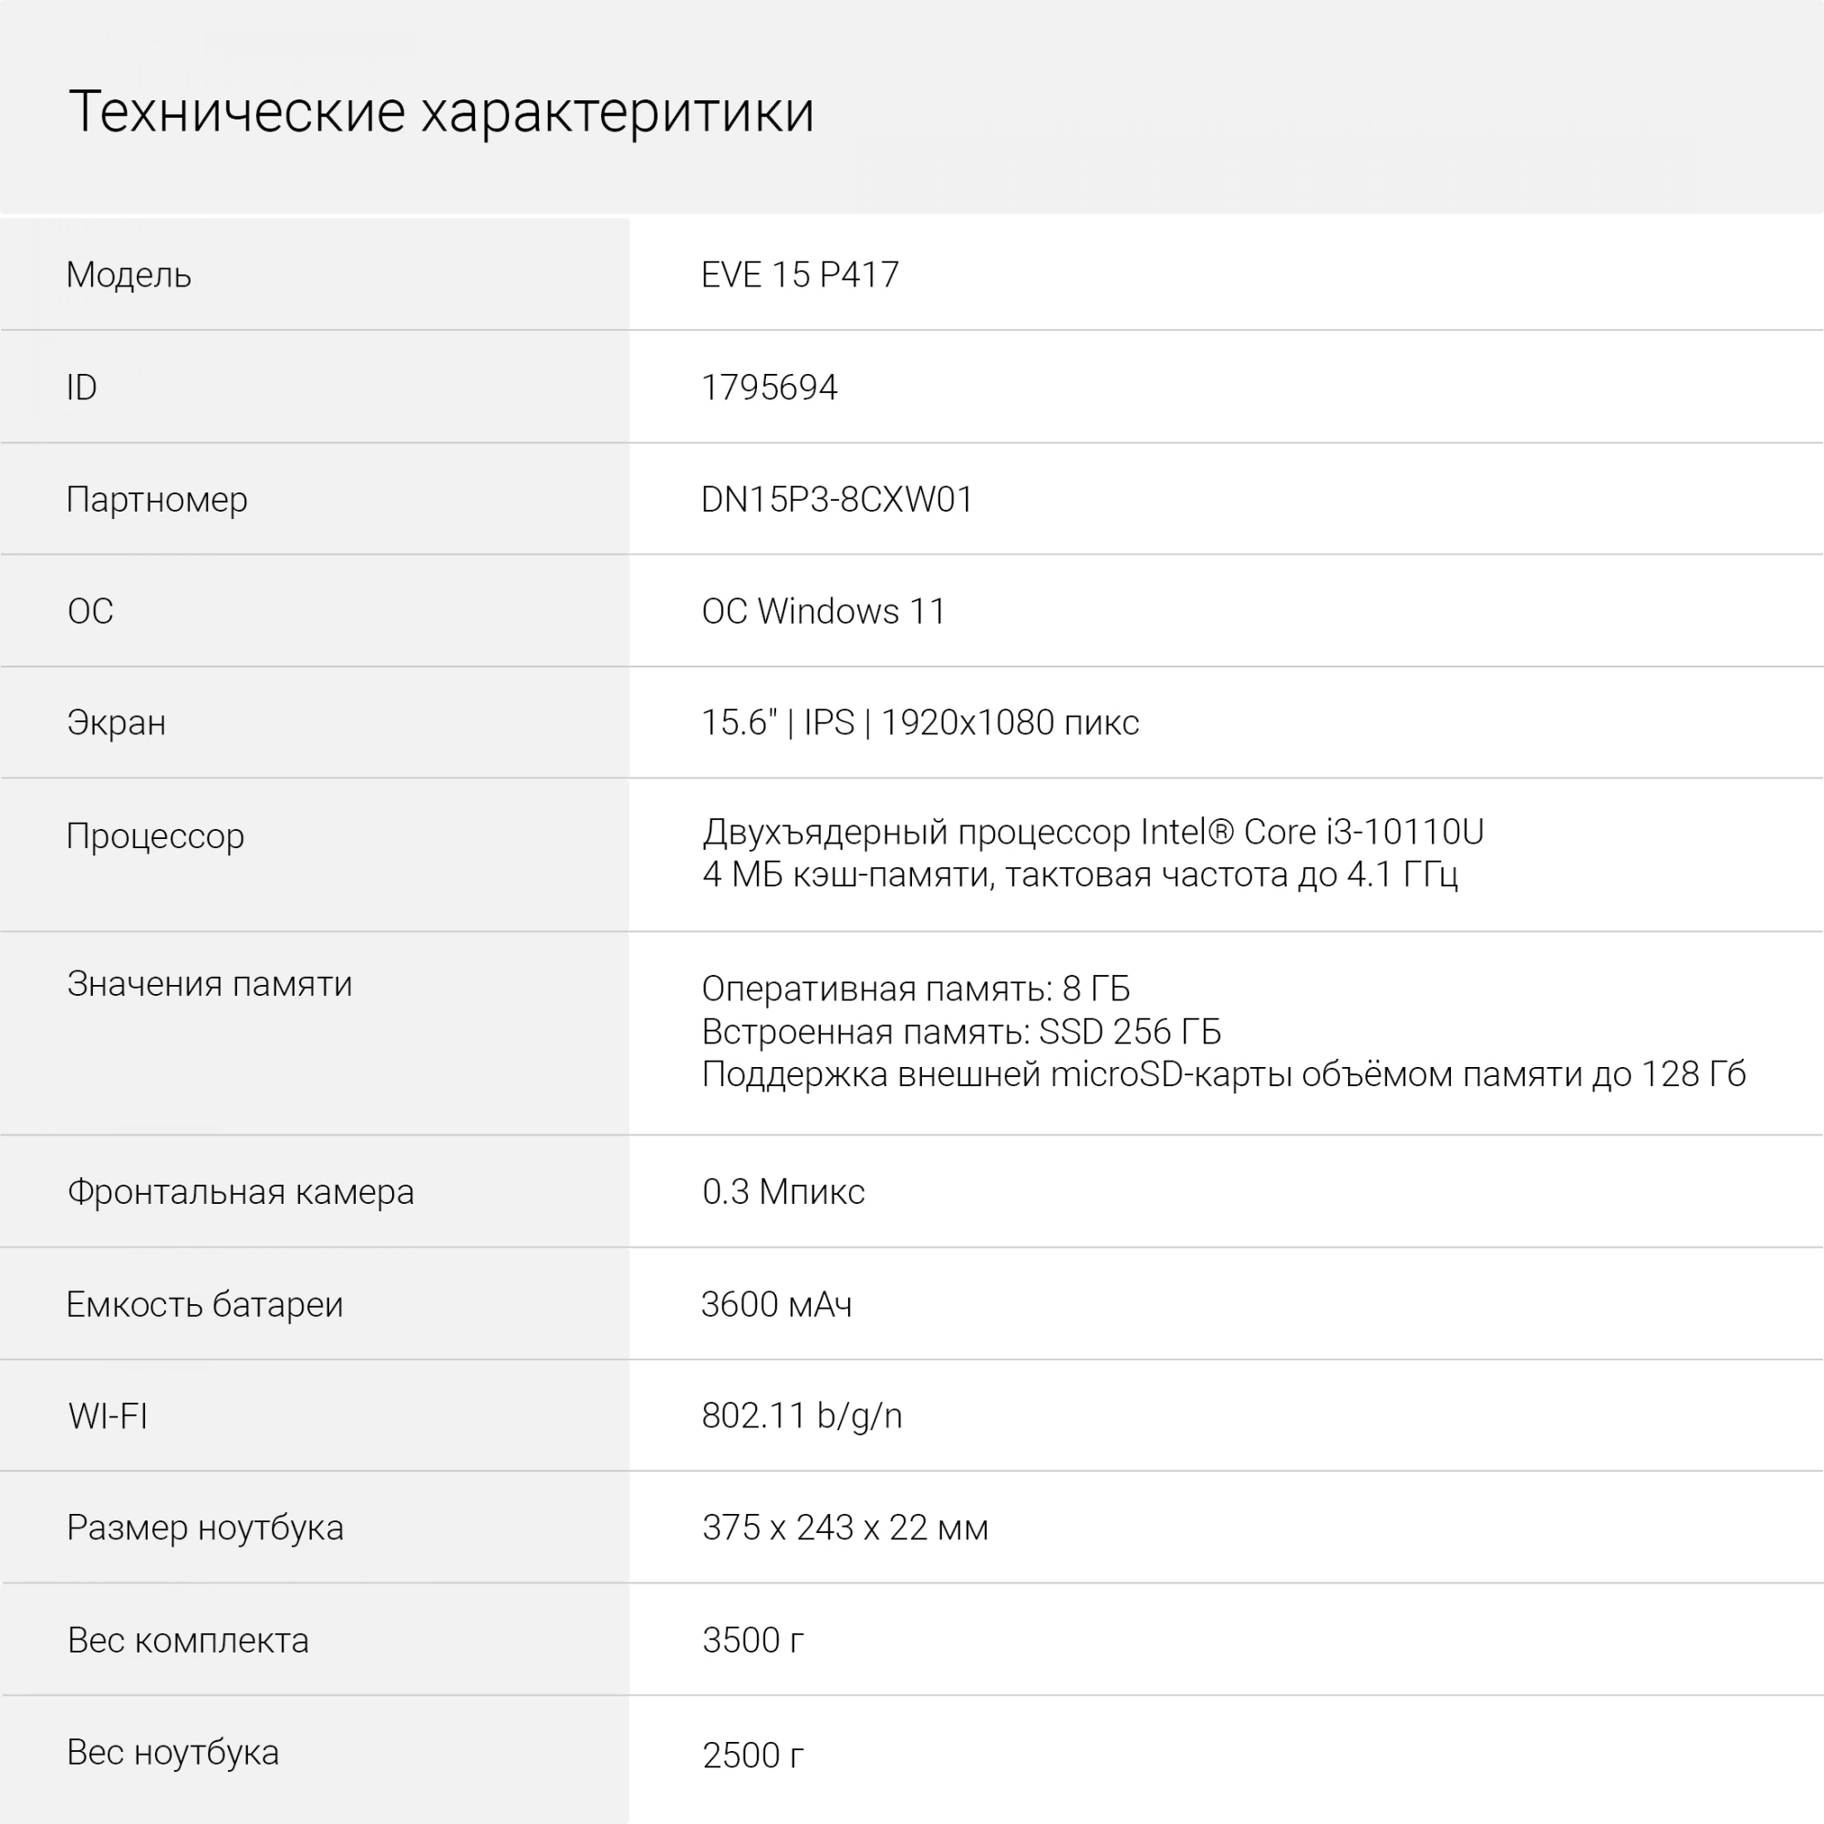
Task: Select part number DN15P3-8CXW01
Action: click(x=836, y=500)
